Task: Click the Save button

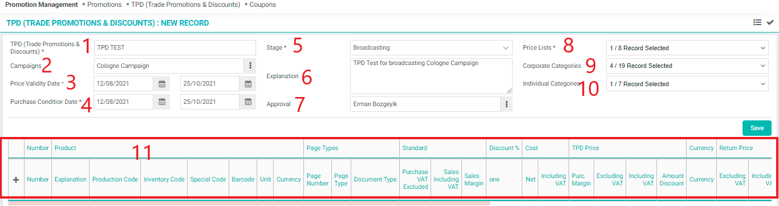Action: (757, 128)
